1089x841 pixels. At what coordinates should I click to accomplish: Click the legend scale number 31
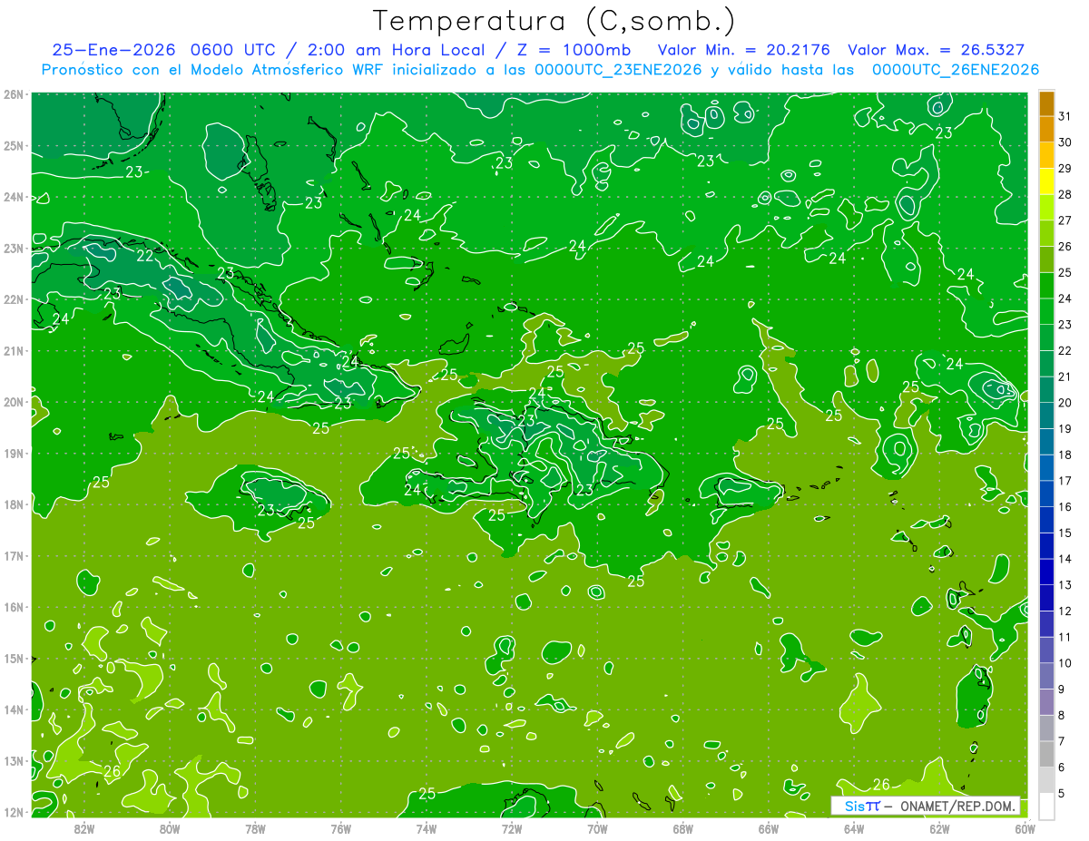click(1065, 116)
